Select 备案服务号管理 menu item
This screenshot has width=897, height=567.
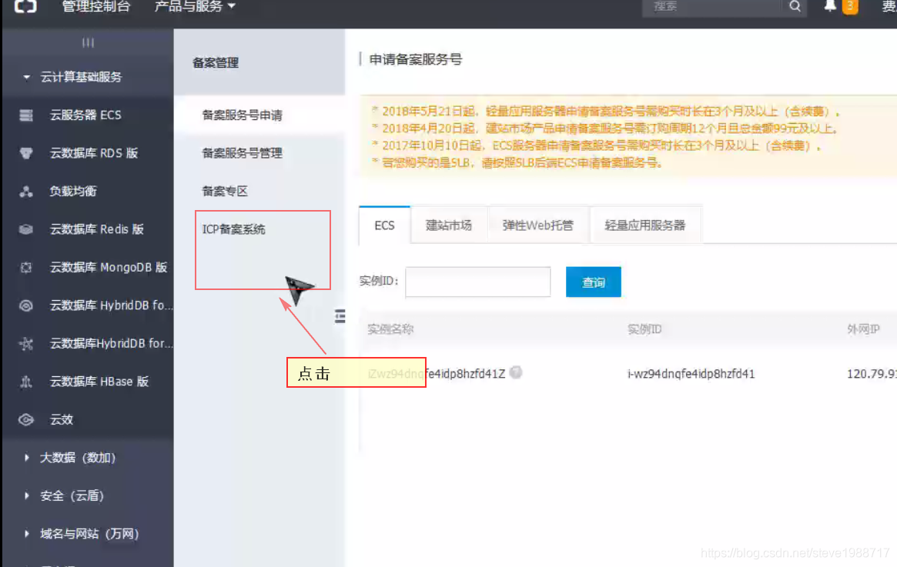point(242,153)
